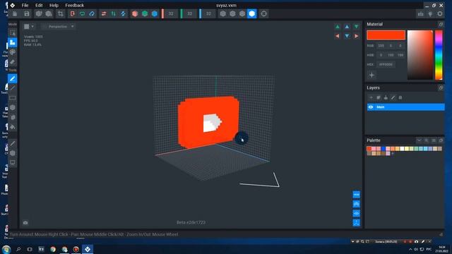The height and width of the screenshot is (254, 452).
Task: Save the model with the floppy disk icon
Action: 27,14
